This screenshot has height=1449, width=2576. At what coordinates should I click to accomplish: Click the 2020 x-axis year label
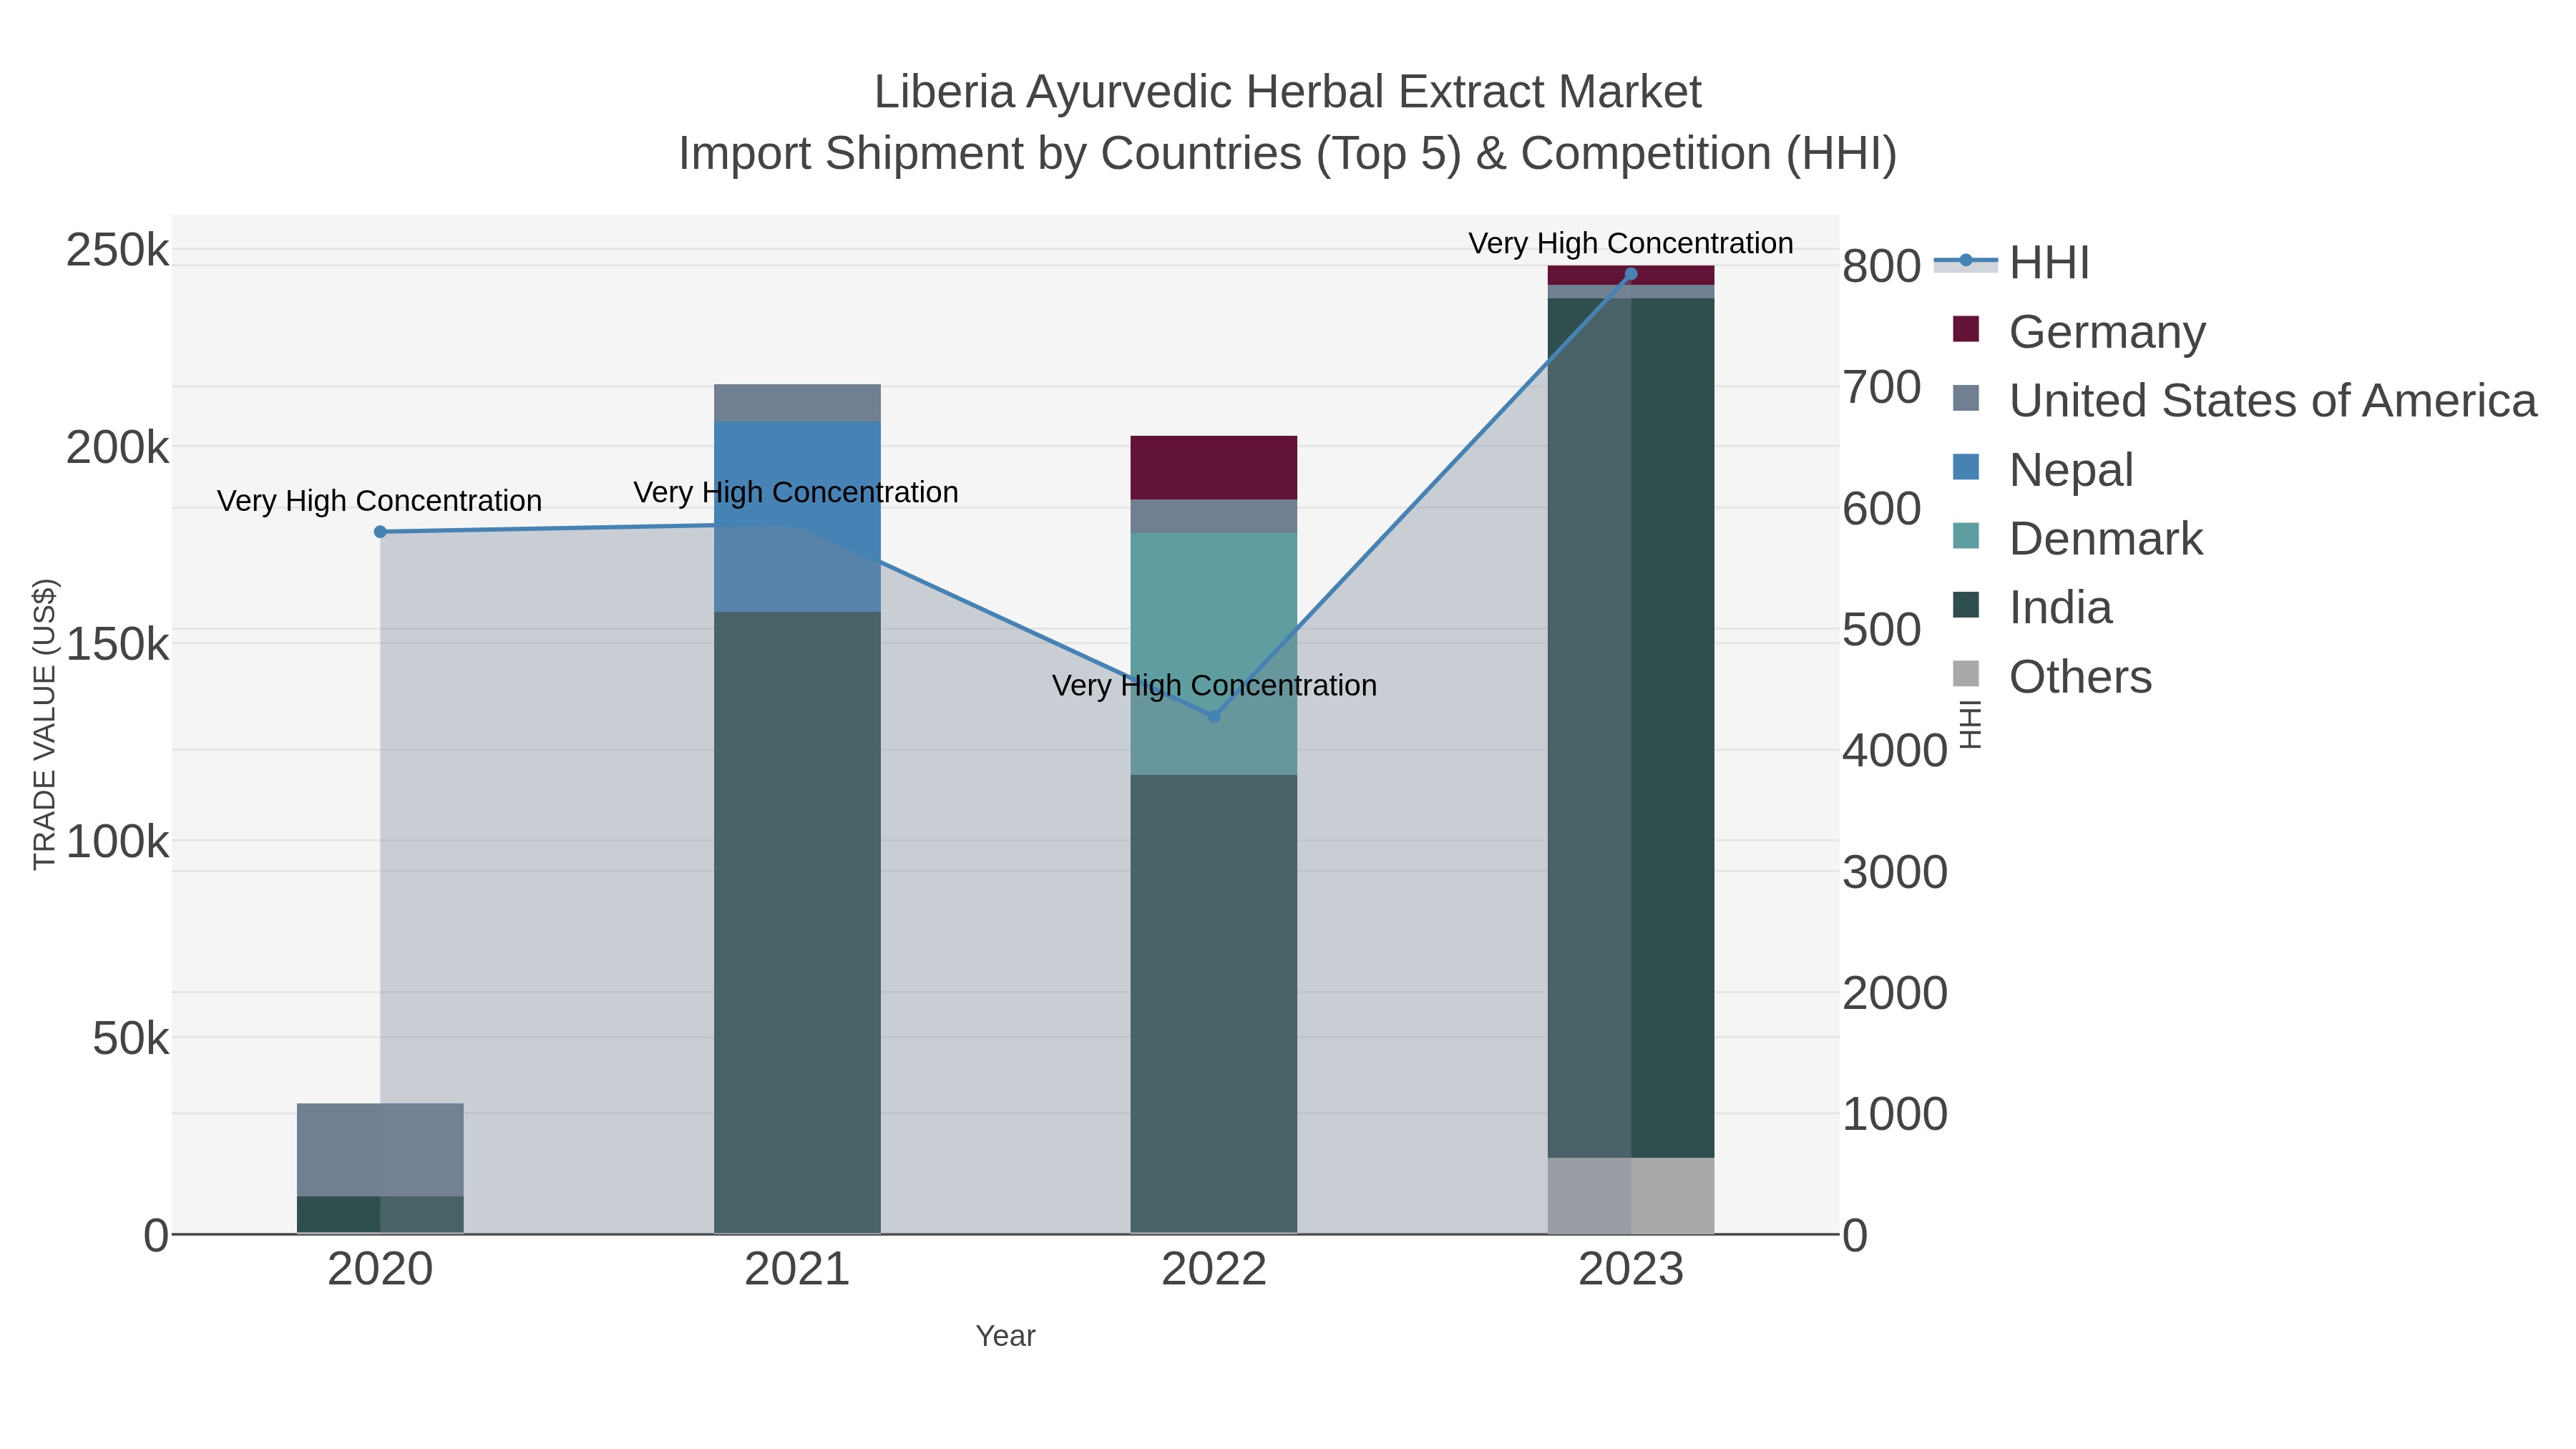[x=380, y=1270]
